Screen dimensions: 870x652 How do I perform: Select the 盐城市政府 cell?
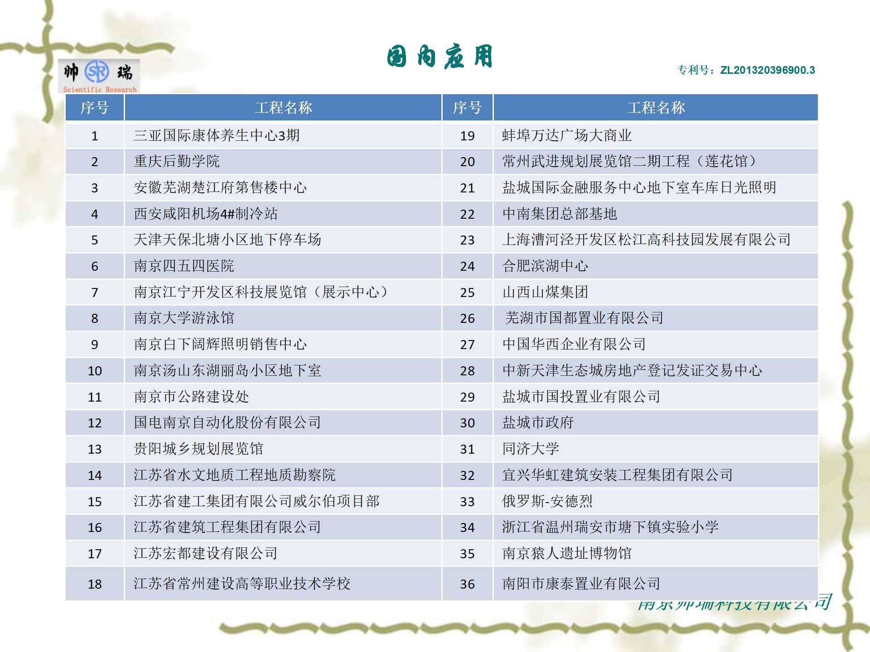(x=656, y=423)
